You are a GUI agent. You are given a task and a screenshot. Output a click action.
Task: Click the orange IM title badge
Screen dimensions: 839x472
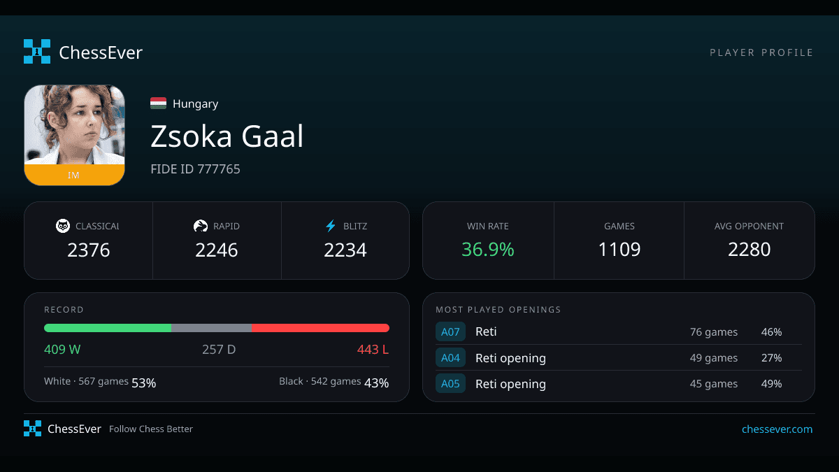74,175
